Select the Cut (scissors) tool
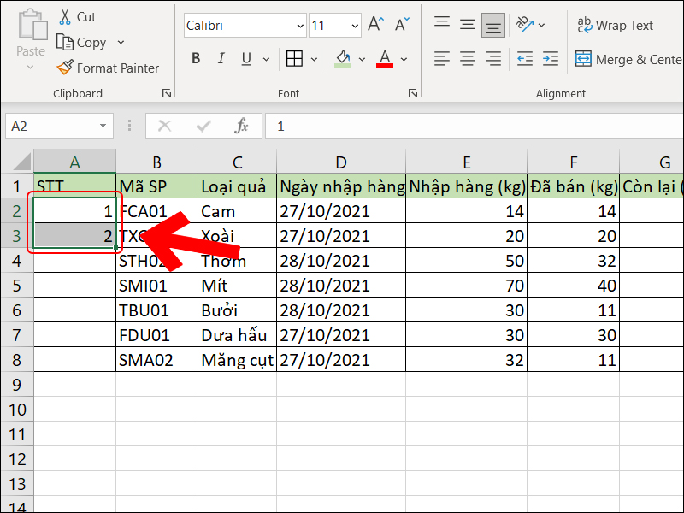The image size is (684, 513). click(x=63, y=16)
